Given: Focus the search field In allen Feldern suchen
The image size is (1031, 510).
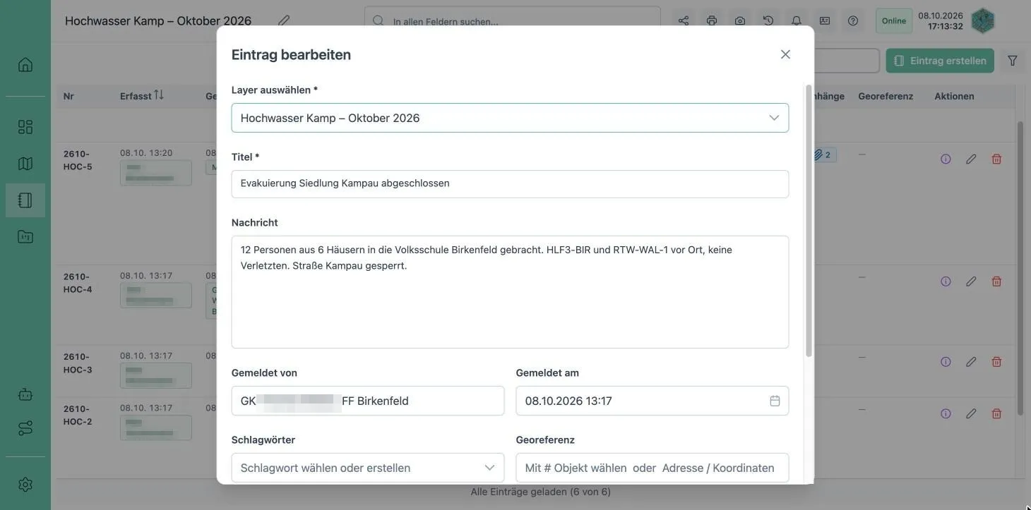Looking at the screenshot, I should click(x=513, y=21).
